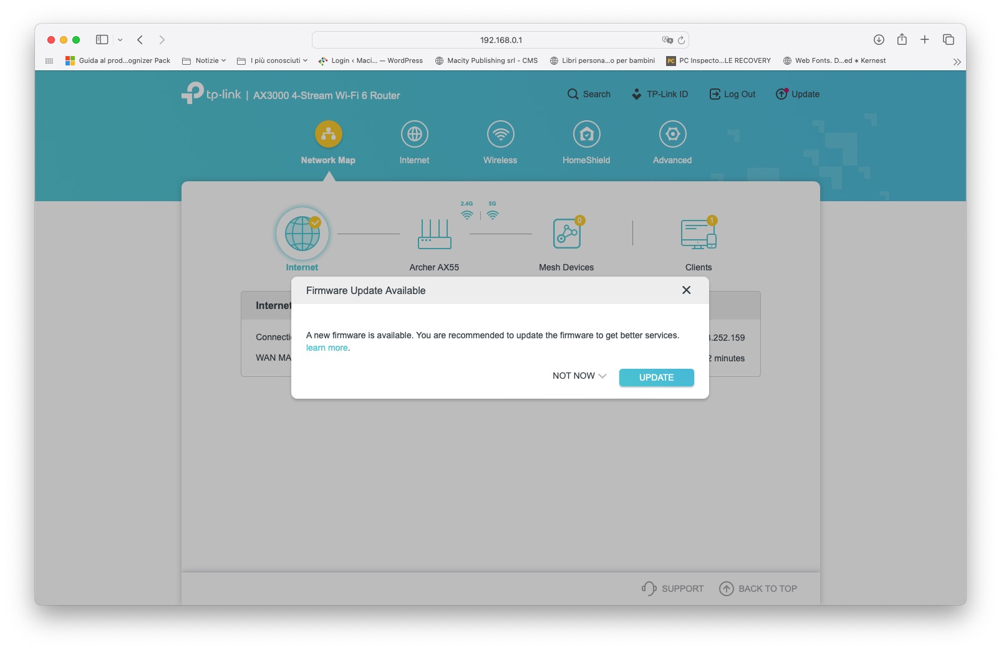Open the PC Inspecto...LE RECOVERY bookmark
The width and height of the screenshot is (1001, 651).
(x=718, y=61)
